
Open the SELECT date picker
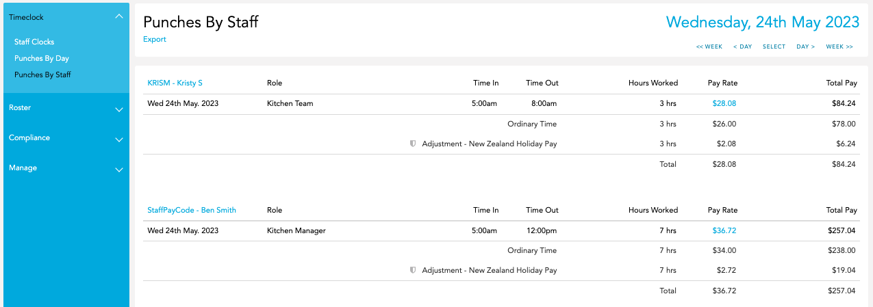tap(774, 46)
